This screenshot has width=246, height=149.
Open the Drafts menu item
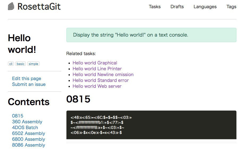coord(177,7)
